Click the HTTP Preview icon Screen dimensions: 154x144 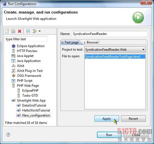pyautogui.click(x=13, y=51)
